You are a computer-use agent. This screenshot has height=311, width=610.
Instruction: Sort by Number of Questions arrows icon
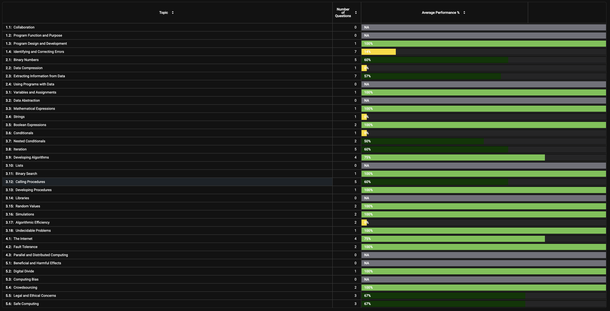pos(356,12)
